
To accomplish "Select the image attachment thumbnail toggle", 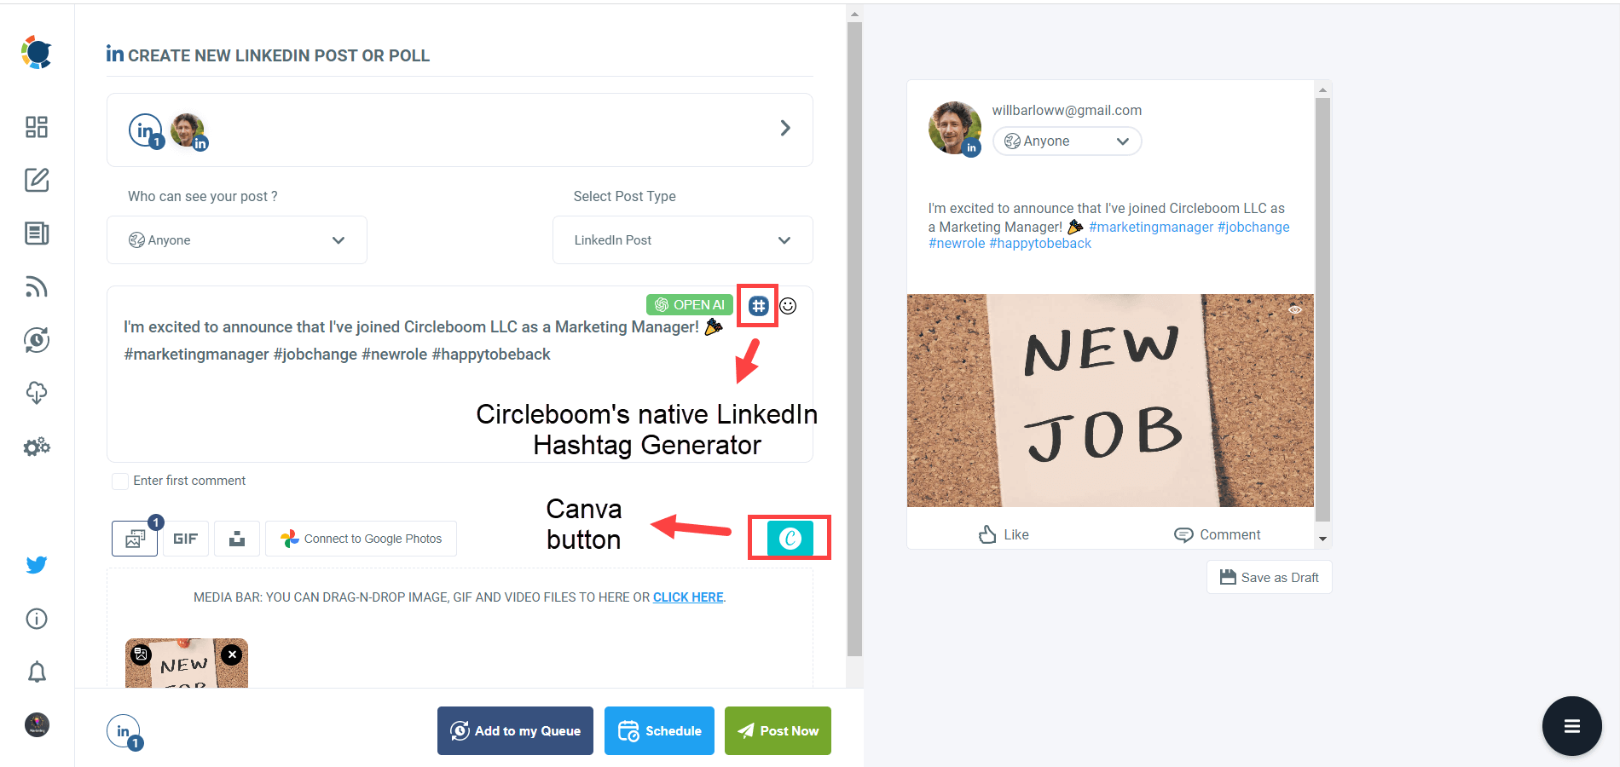I will [x=139, y=655].
